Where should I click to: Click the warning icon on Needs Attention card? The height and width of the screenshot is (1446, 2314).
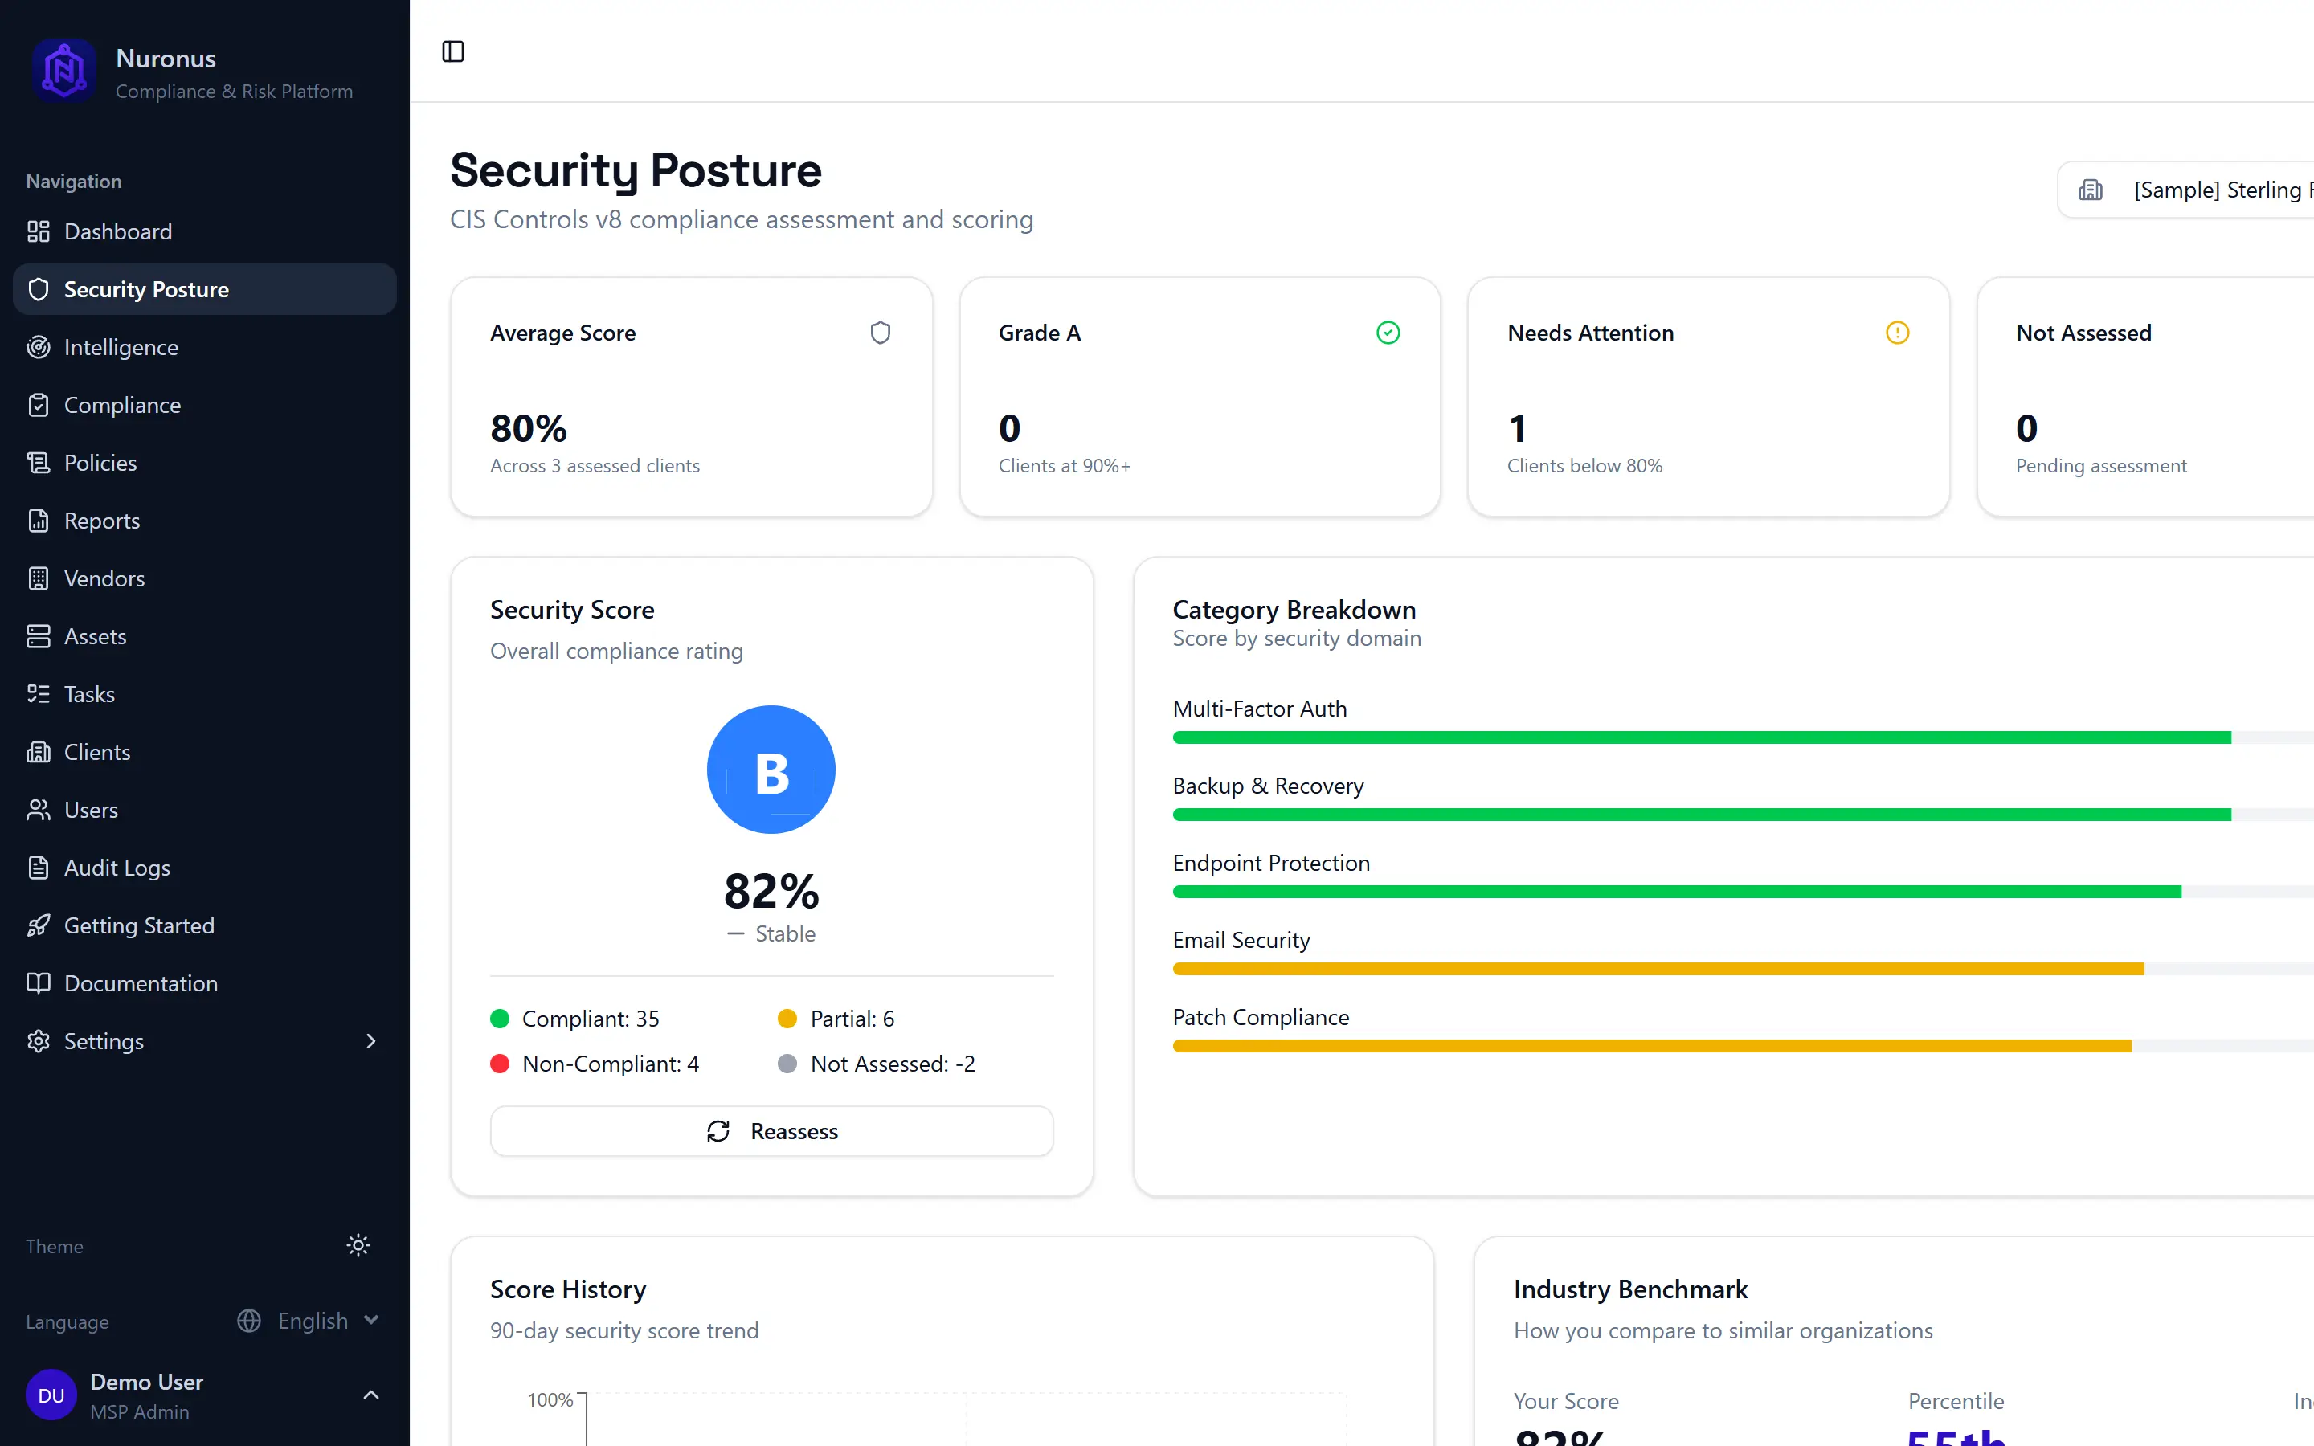(x=1897, y=333)
